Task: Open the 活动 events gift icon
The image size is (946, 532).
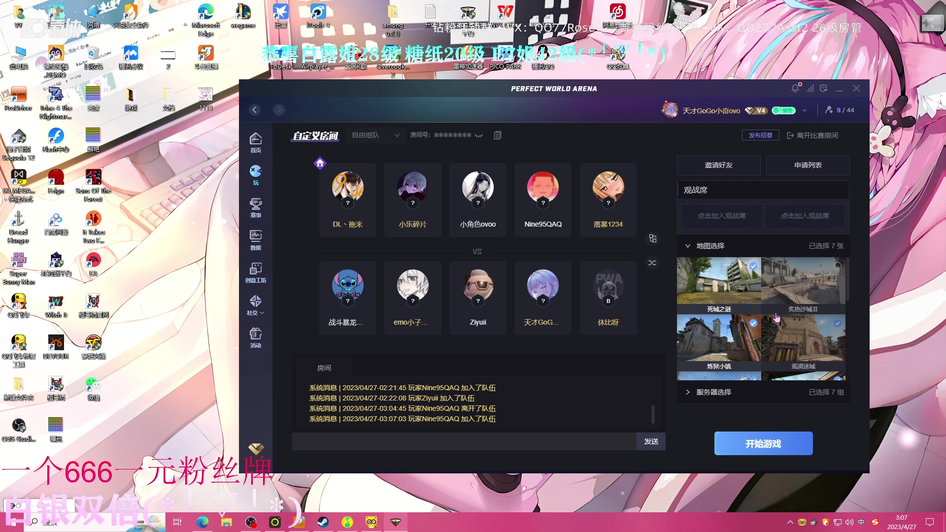Action: tap(256, 338)
